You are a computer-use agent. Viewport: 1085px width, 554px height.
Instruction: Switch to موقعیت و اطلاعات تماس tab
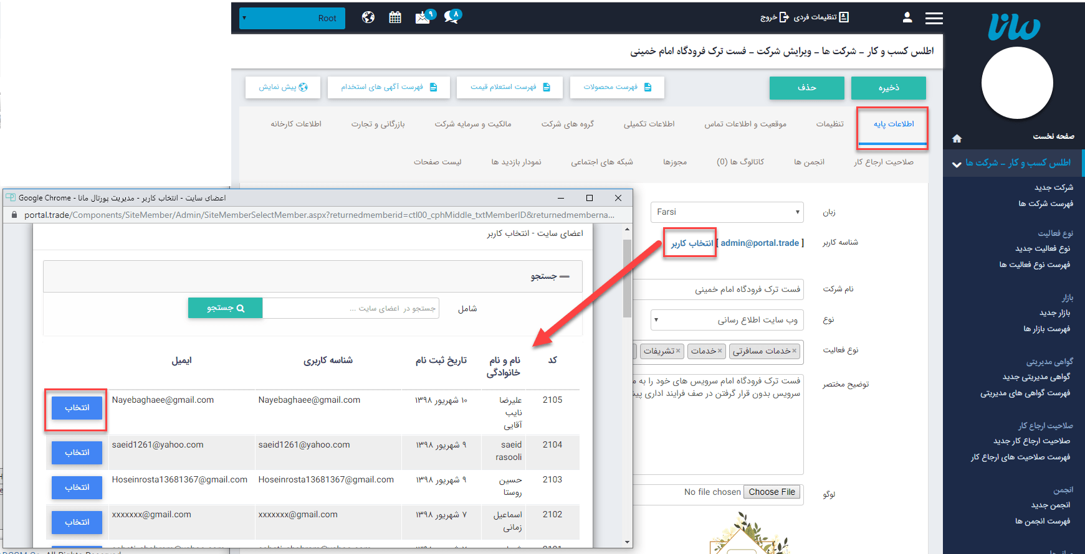745,124
